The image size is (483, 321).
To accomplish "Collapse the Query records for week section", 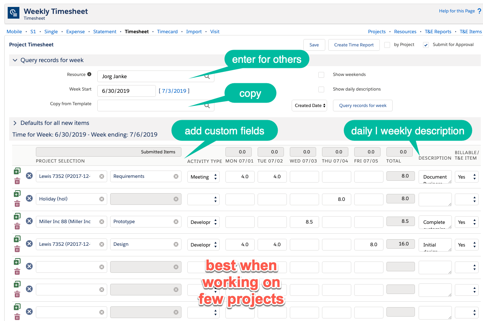I will 15,60.
